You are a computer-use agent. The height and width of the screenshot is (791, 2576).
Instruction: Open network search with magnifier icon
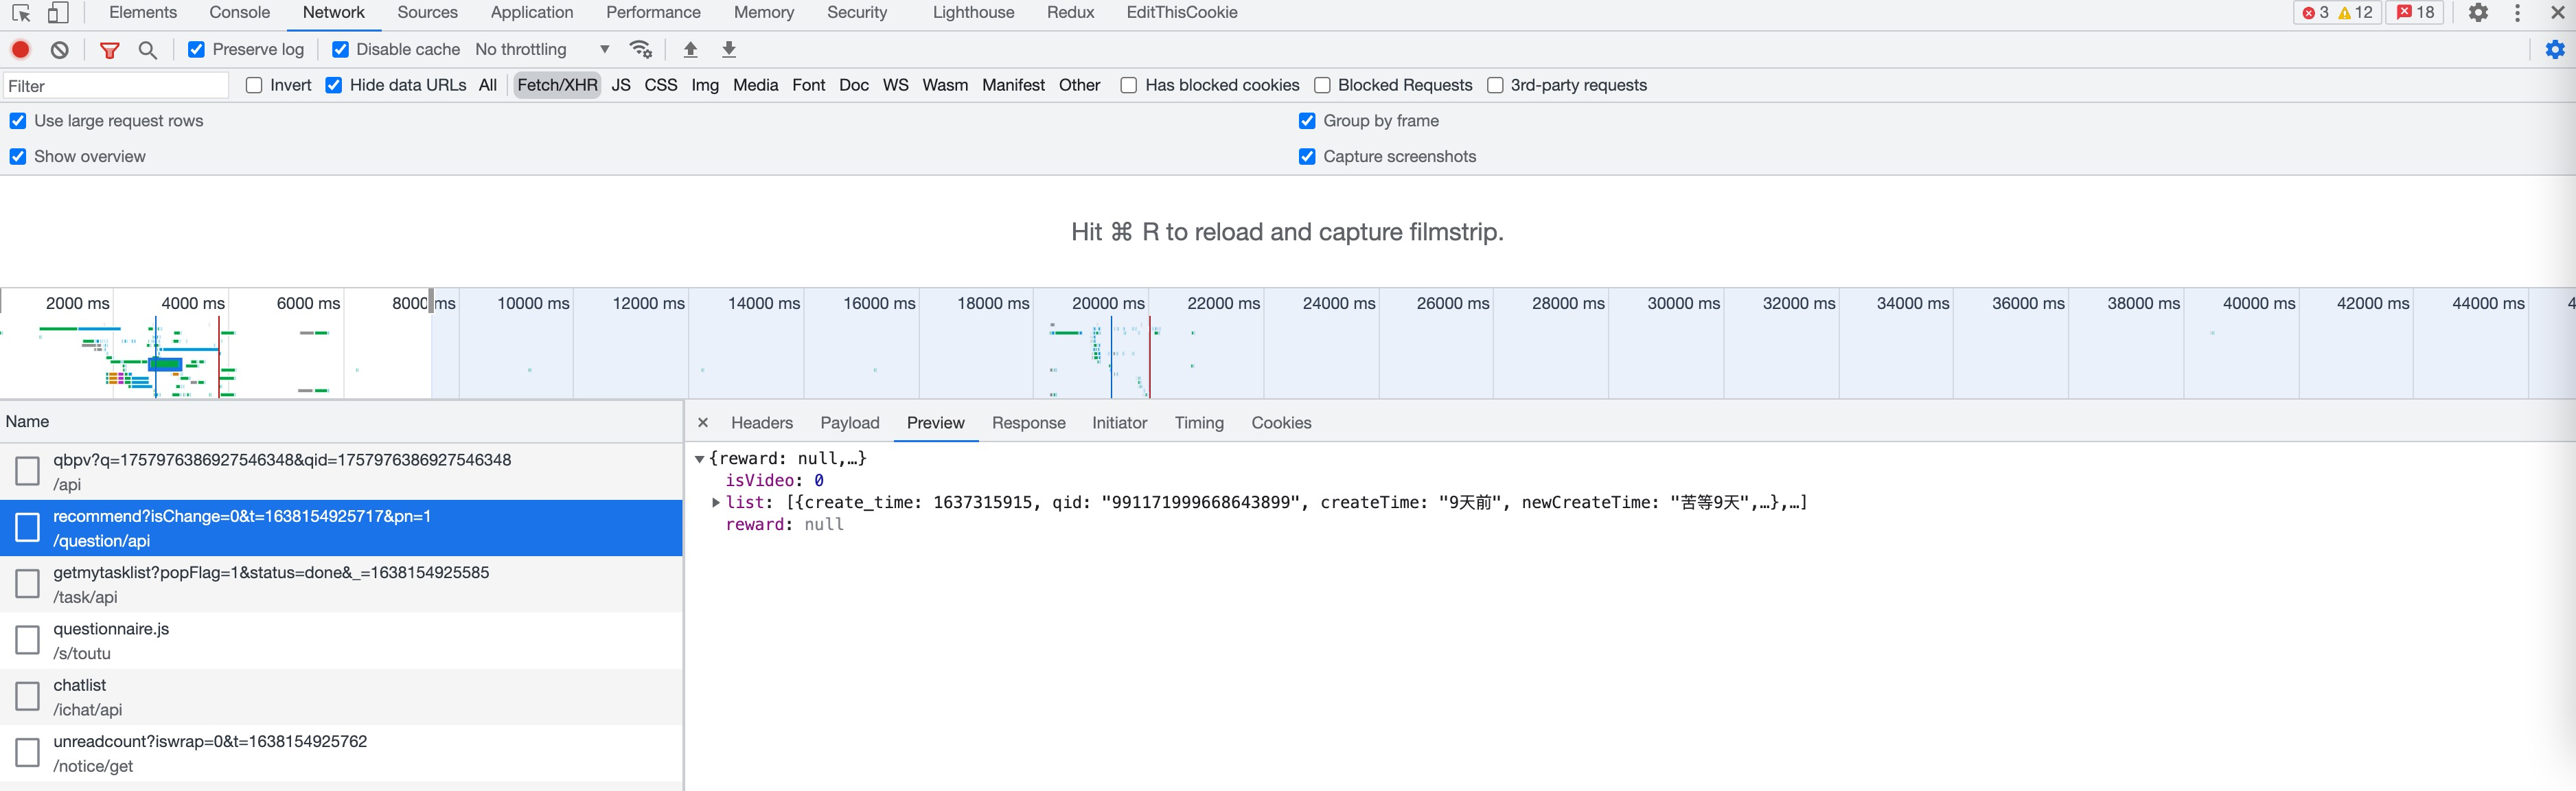(x=148, y=49)
